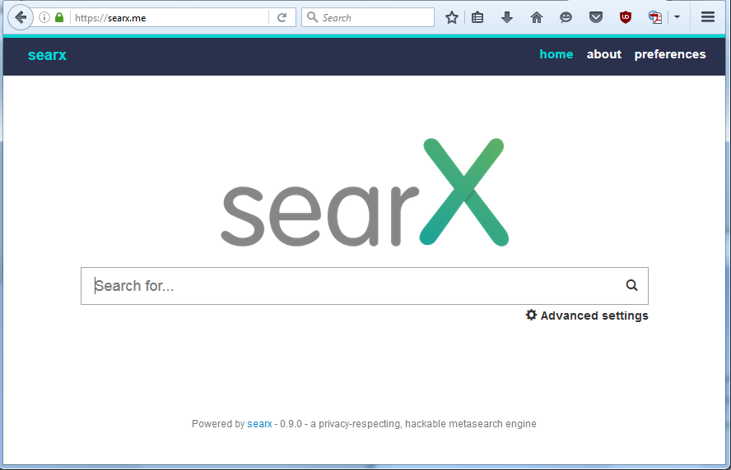Open the site information icon
Image resolution: width=731 pixels, height=470 pixels.
coord(44,18)
